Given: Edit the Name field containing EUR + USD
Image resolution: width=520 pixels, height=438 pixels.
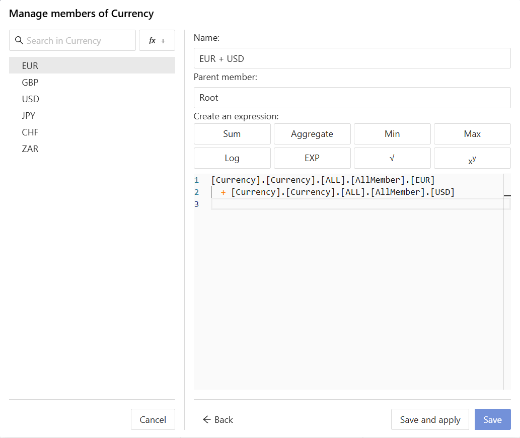Looking at the screenshot, I should (x=352, y=58).
